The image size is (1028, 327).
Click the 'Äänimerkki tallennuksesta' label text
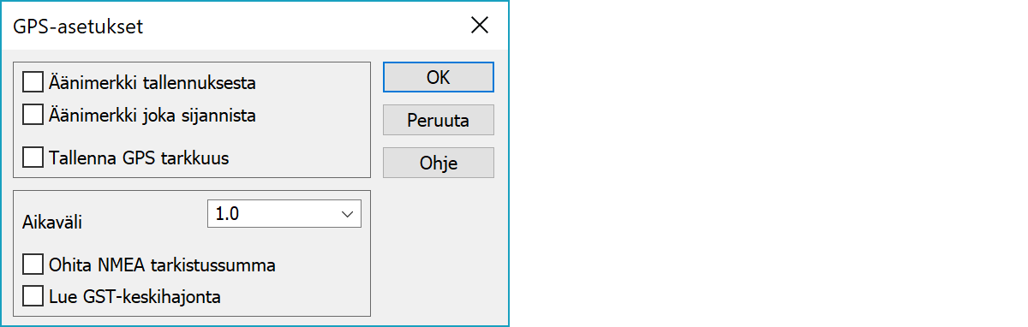click(152, 83)
